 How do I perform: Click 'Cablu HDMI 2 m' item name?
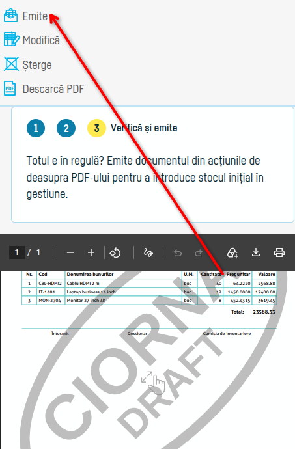83,284
